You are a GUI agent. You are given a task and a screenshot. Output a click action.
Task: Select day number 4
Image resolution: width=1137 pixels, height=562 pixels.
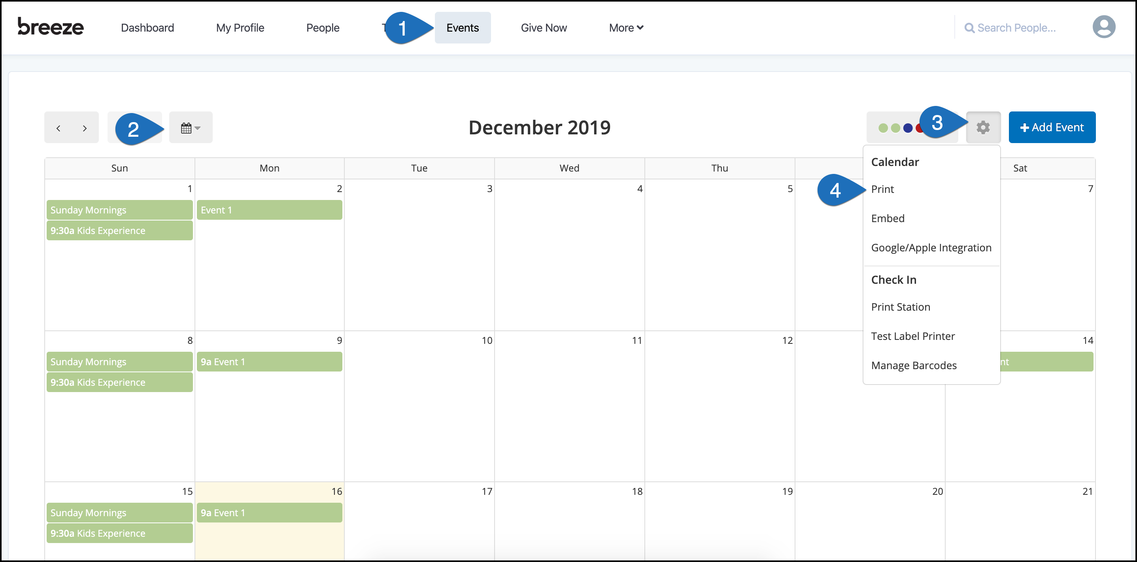pyautogui.click(x=640, y=189)
